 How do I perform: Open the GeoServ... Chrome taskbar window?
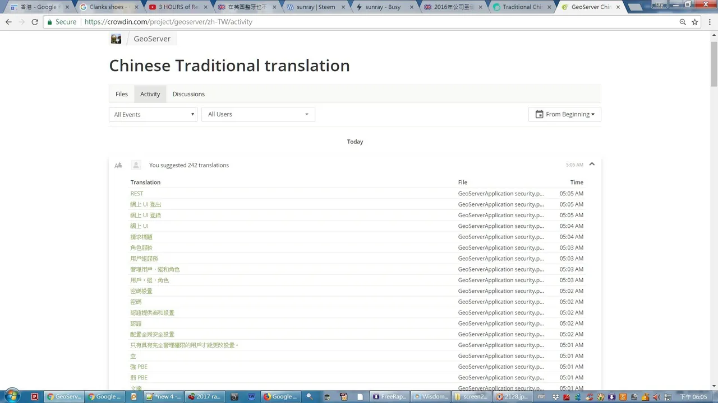point(65,396)
